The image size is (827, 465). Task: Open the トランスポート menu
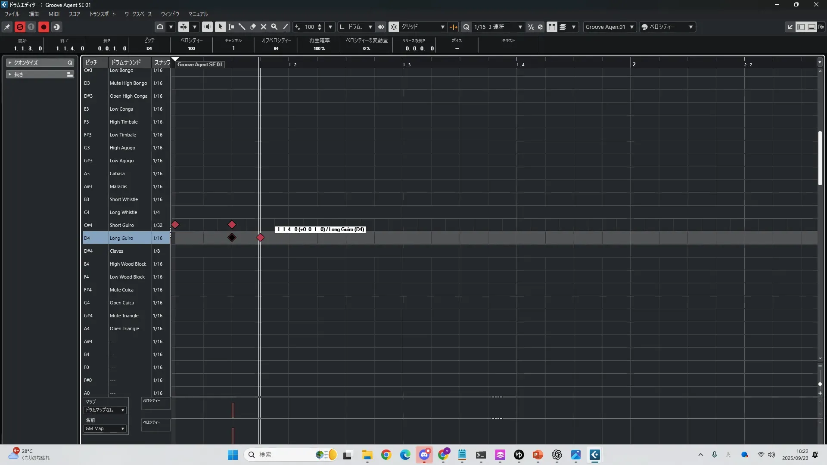tap(102, 14)
